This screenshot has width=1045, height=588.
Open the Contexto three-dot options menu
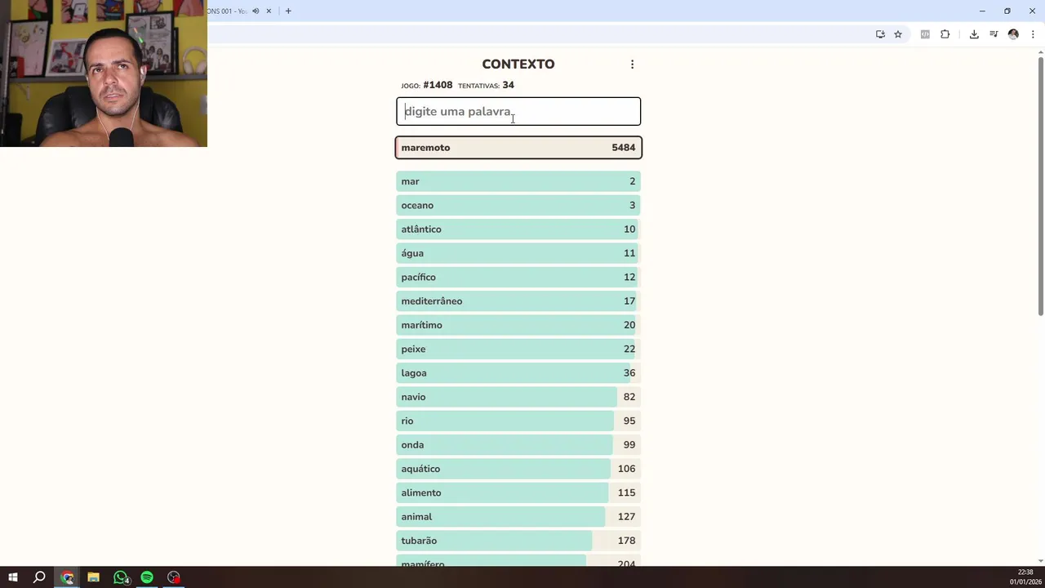(x=632, y=65)
